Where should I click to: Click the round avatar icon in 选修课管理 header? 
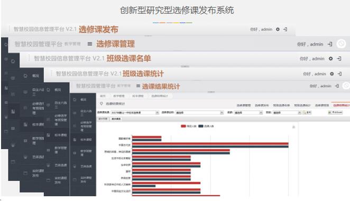coord(342,43)
